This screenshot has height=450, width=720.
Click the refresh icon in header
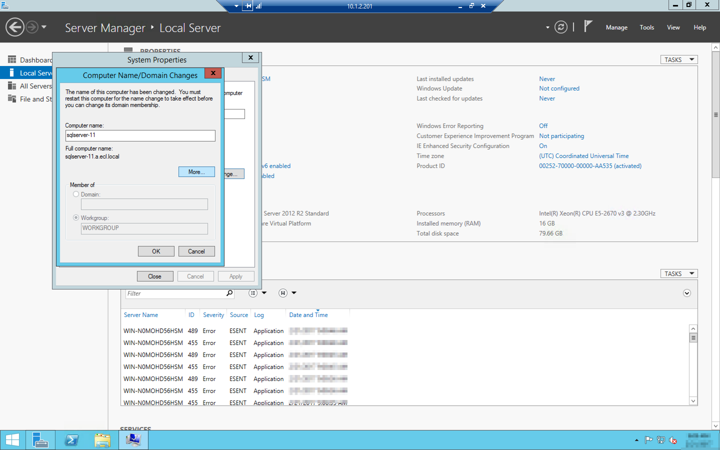[x=560, y=27]
